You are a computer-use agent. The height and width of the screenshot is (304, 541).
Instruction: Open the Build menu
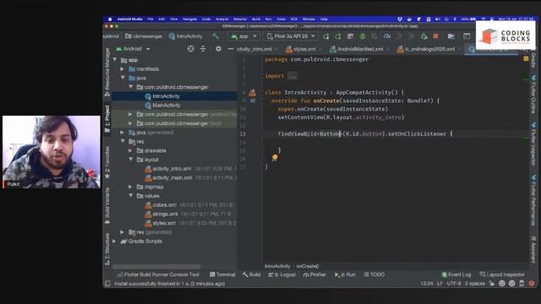coord(256,19)
